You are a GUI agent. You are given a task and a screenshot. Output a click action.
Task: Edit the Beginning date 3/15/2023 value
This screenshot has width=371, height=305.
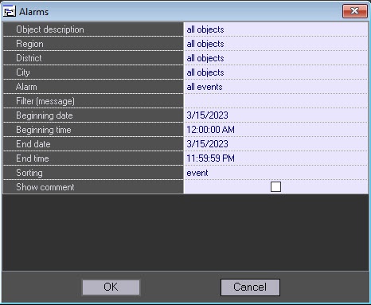(x=275, y=115)
